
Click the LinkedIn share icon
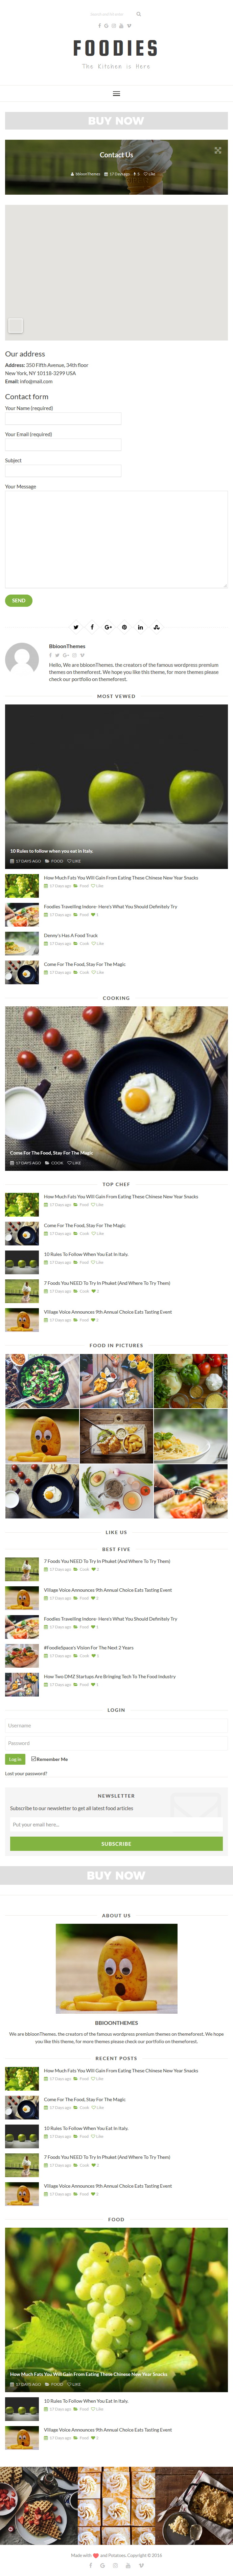coord(140,627)
